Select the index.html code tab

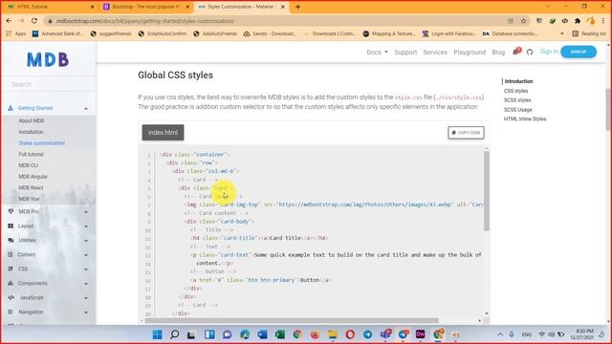(163, 133)
